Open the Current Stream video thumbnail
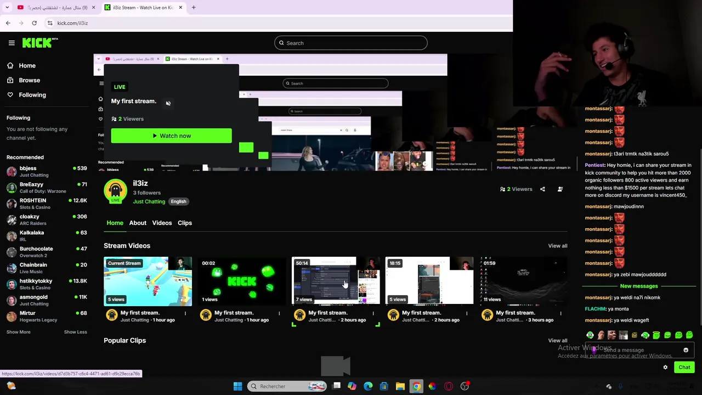 click(148, 281)
